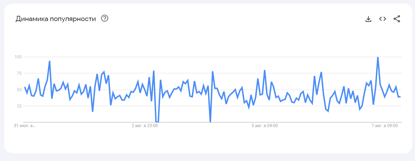This screenshot has height=161, width=415.
Task: Download the chart data as CSV
Action: pos(368,19)
